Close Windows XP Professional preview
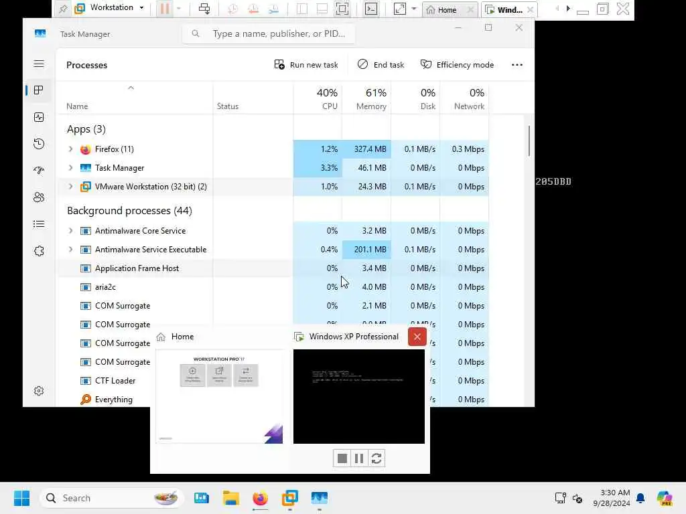 (x=417, y=337)
